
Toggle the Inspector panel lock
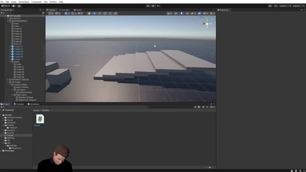302,10
